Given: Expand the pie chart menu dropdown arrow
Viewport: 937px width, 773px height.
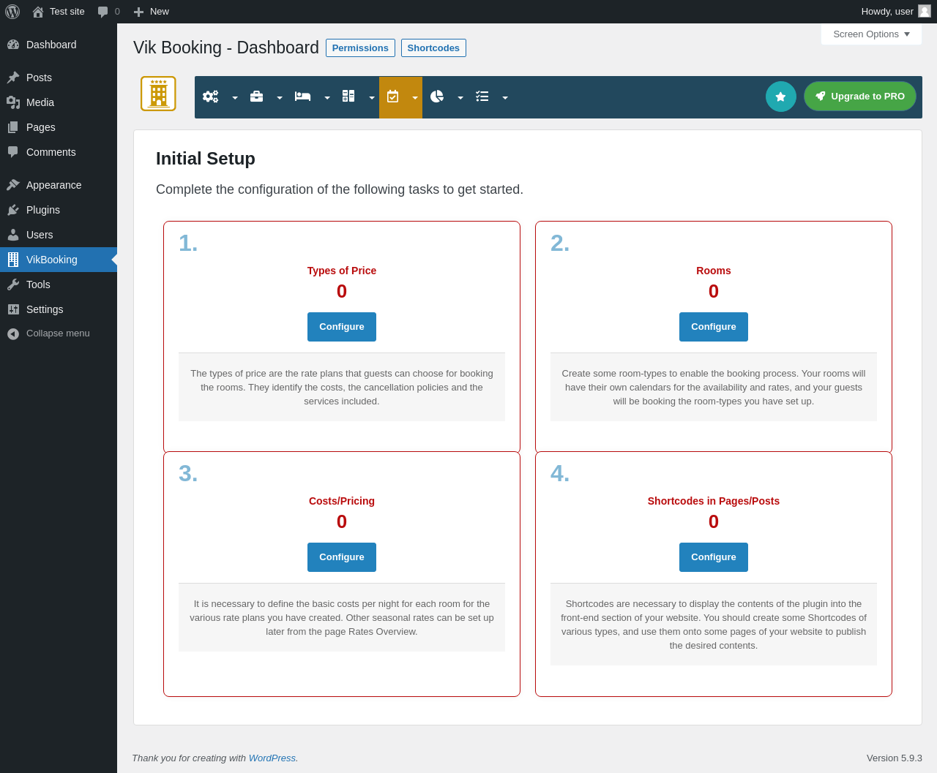Looking at the screenshot, I should click(460, 98).
